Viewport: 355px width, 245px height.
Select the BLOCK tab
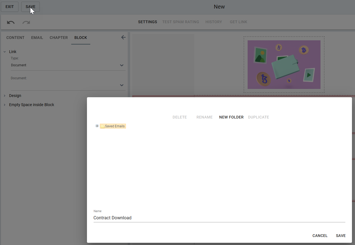pos(81,38)
